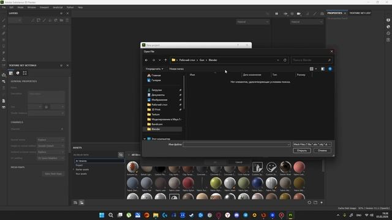Screen dimensions: 392x220
Task: Collapse the Этот компьютер tree node
Action: (x=145, y=139)
